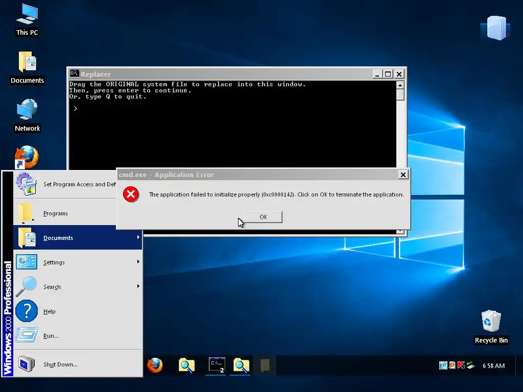Viewport: 523px width, 392px height.
Task: Open Help from the start menu
Action: point(78,311)
